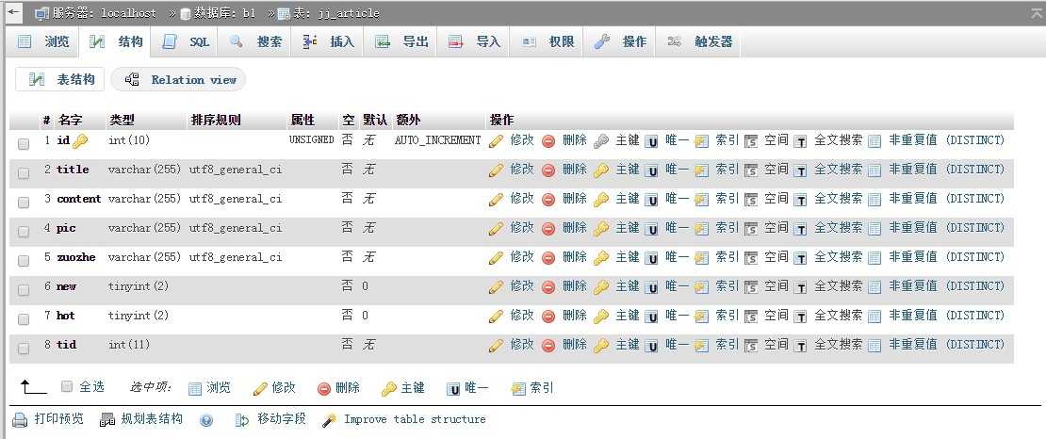The image size is (1046, 439).
Task: Click the red delete icon in the title row
Action: (548, 171)
